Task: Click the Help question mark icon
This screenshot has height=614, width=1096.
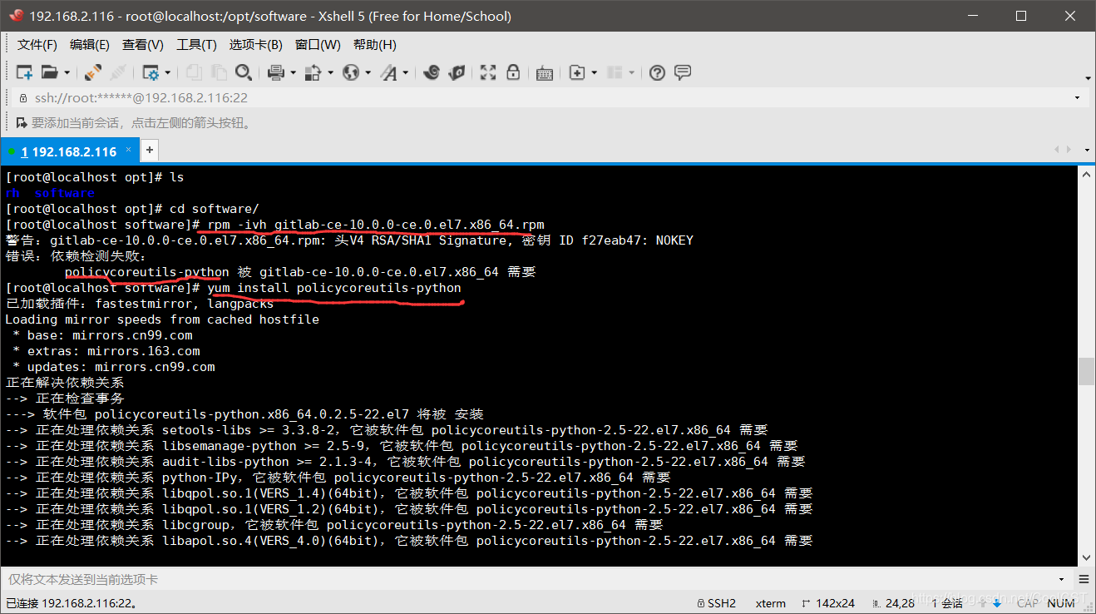Action: click(658, 72)
